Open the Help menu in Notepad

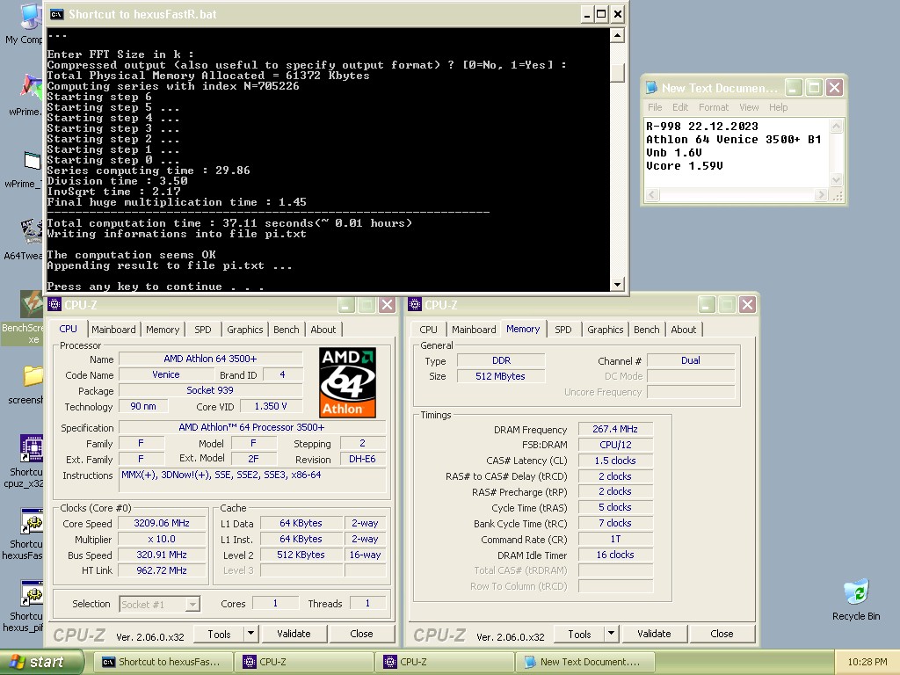pos(779,107)
